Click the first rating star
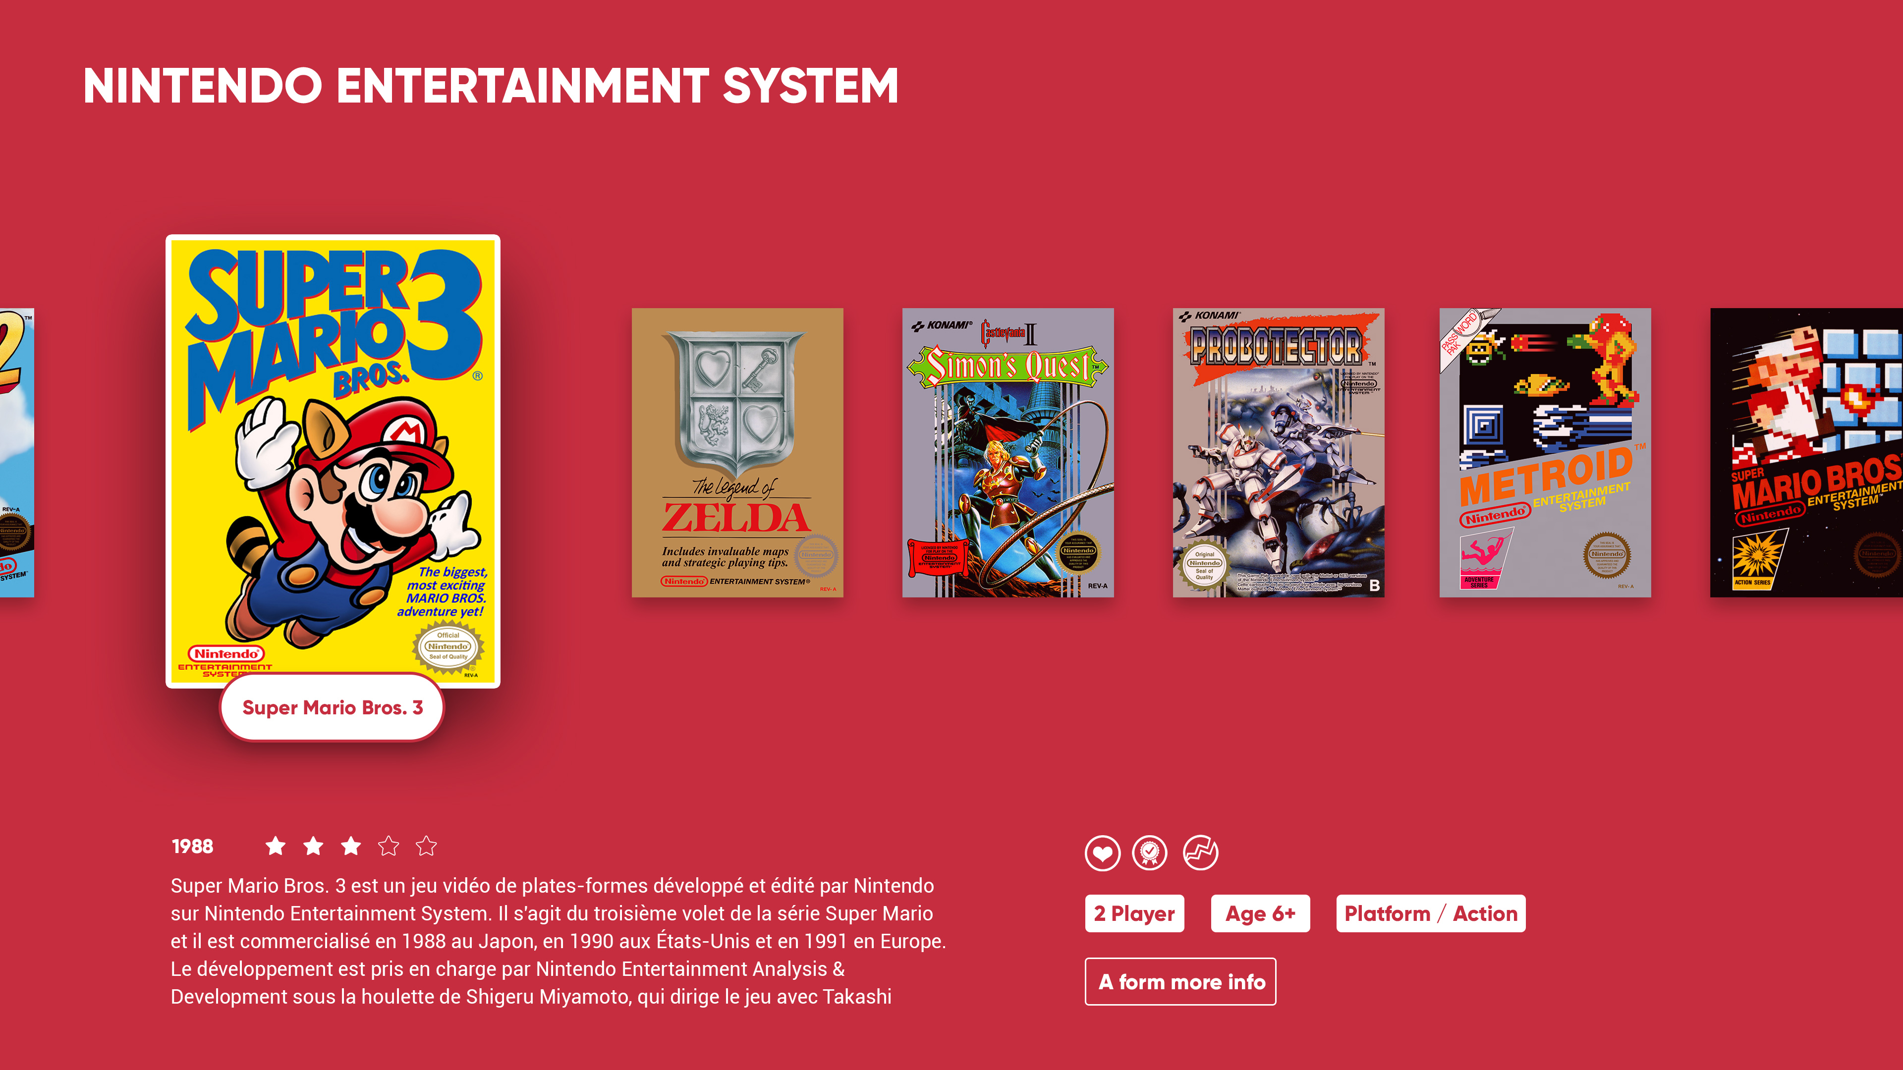 point(276,846)
